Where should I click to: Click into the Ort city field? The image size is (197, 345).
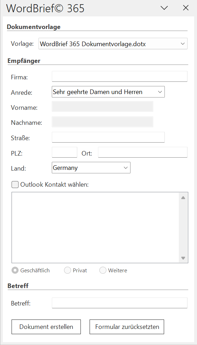143,152
